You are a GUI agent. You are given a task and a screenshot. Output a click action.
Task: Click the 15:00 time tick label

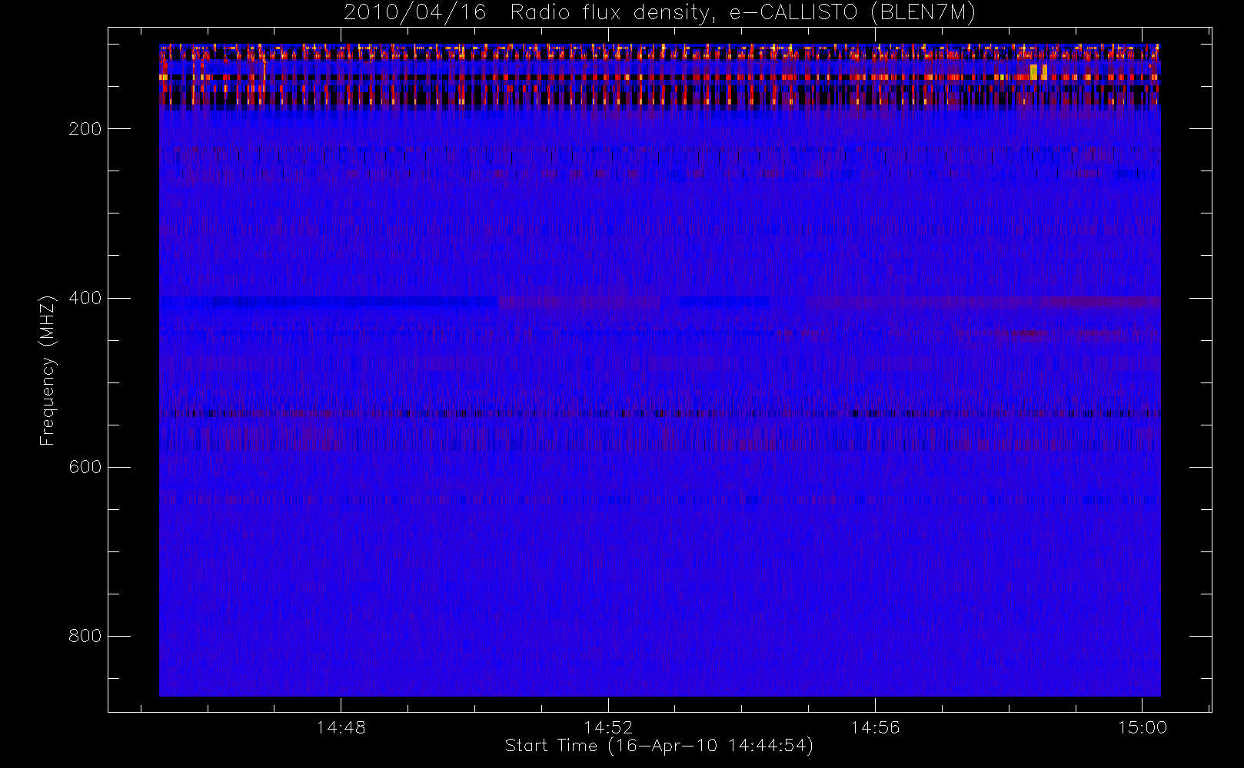pyautogui.click(x=1143, y=727)
